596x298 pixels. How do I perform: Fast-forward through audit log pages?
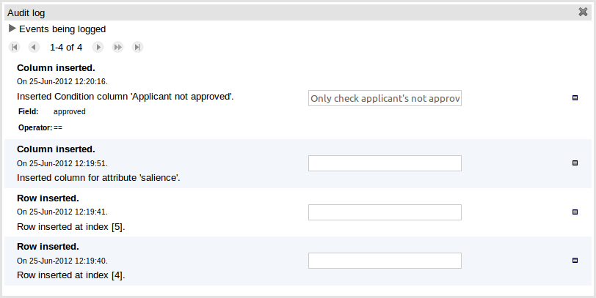click(x=117, y=47)
